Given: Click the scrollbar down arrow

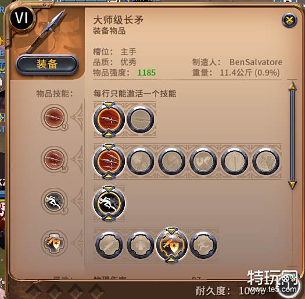Looking at the screenshot, I should tap(292, 184).
